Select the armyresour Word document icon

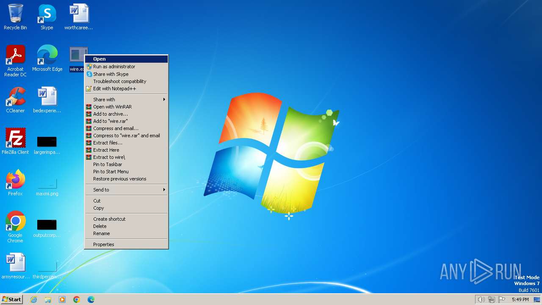pos(15,266)
